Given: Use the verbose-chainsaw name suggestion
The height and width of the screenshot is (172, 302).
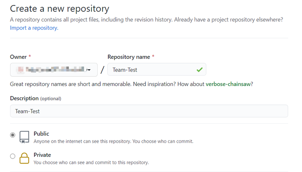Looking at the screenshot, I should pyautogui.click(x=228, y=84).
